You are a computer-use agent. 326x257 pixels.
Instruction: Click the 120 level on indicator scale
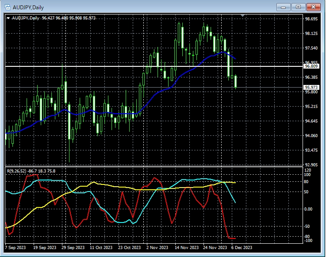point(308,170)
